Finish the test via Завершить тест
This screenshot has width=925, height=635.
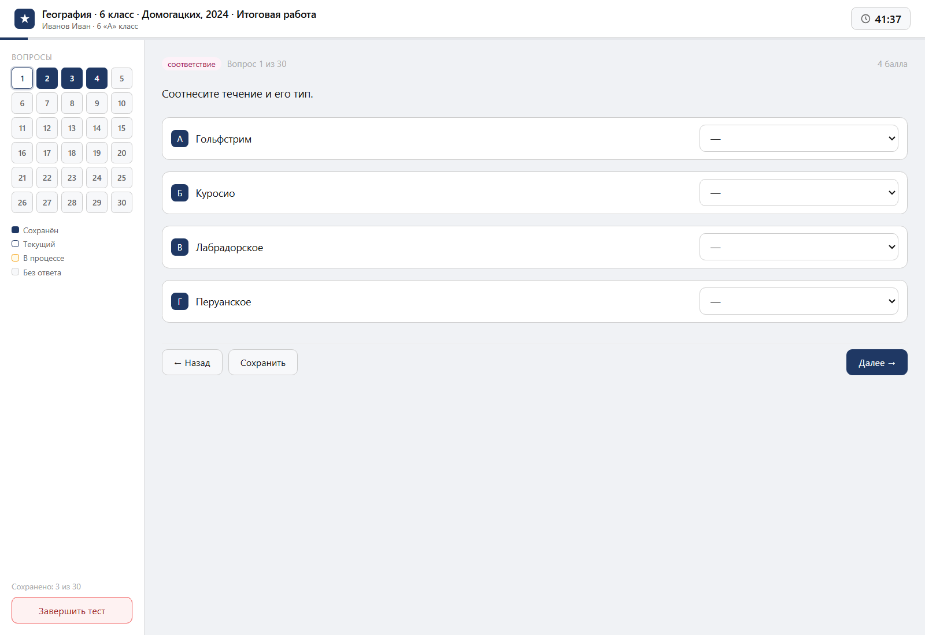point(72,610)
